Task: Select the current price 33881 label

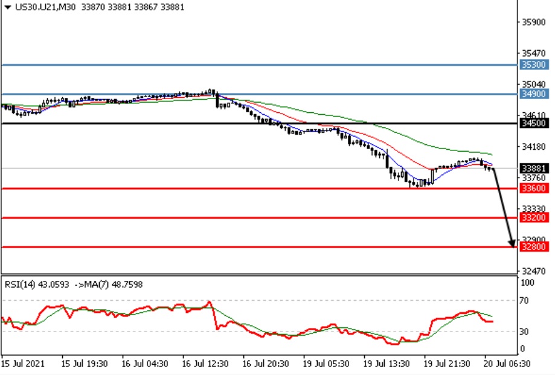Action: [x=534, y=168]
